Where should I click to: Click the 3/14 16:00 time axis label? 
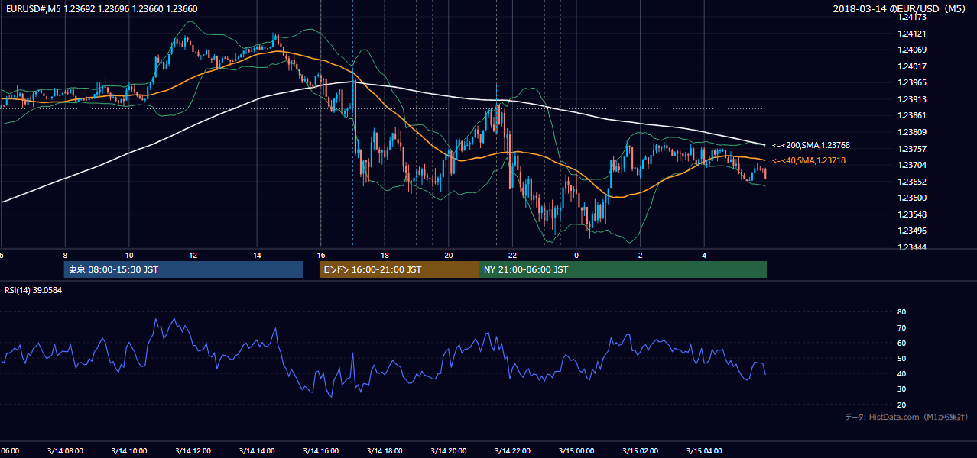[x=321, y=450]
